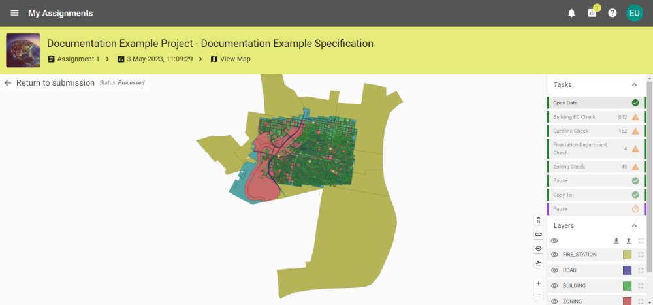This screenshot has height=305, width=653.
Task: Open the ROAD layer blue color swatch
Action: tap(627, 270)
